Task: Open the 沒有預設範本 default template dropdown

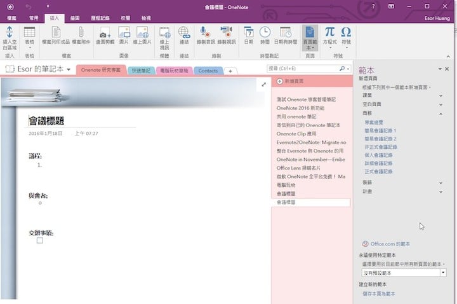Action: click(442, 272)
